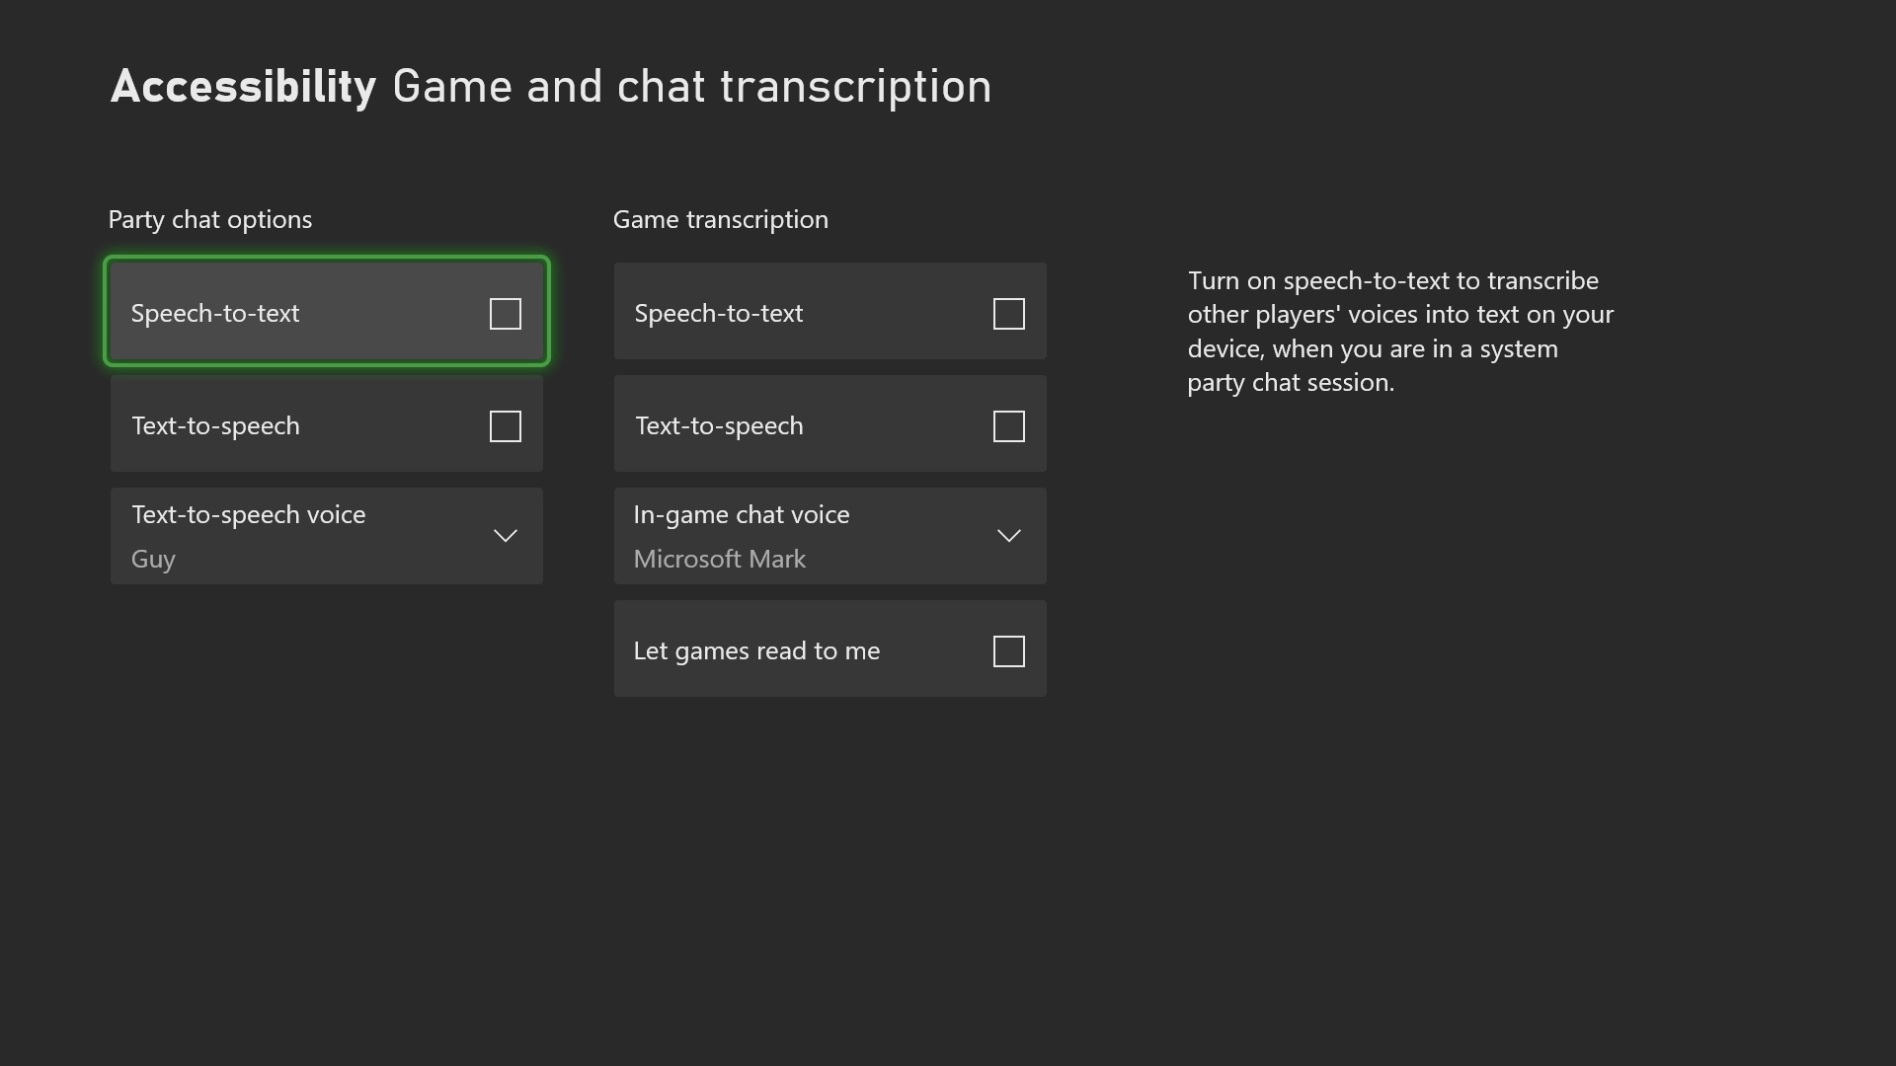Enable Let games read to me
The width and height of the screenshot is (1896, 1066).
(1009, 650)
